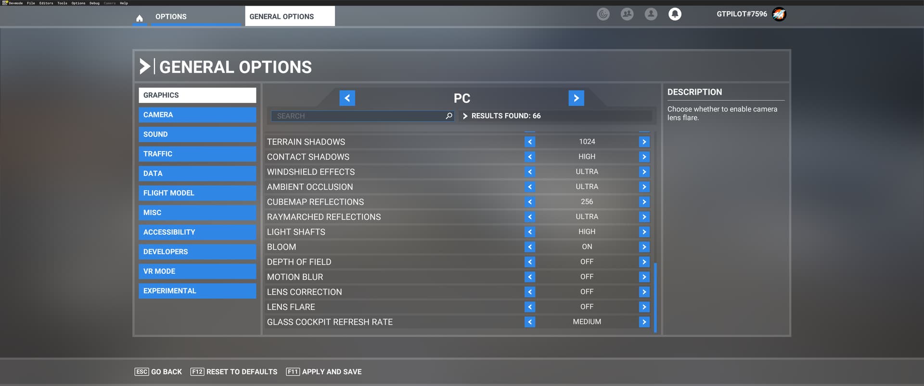Viewport: 924px width, 386px height.
Task: Click the GTPILOT#7596 avatar image
Action: tap(779, 14)
